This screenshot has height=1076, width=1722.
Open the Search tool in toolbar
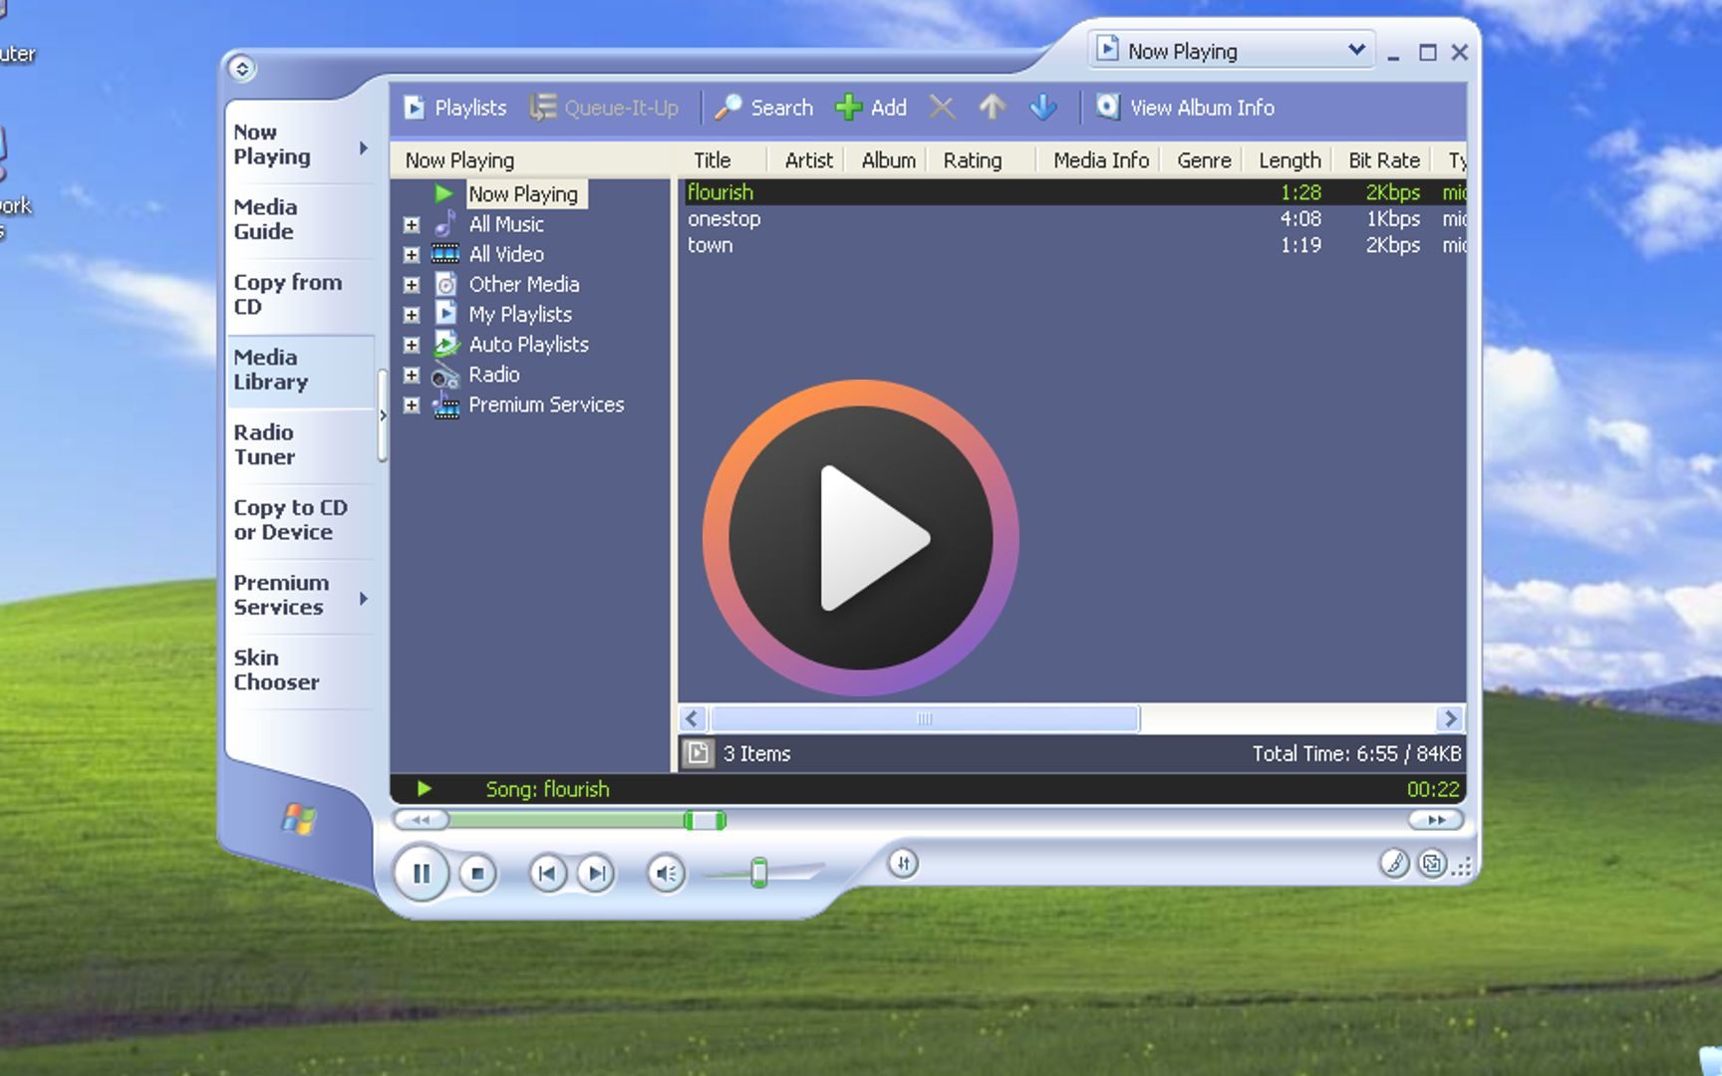(x=764, y=108)
